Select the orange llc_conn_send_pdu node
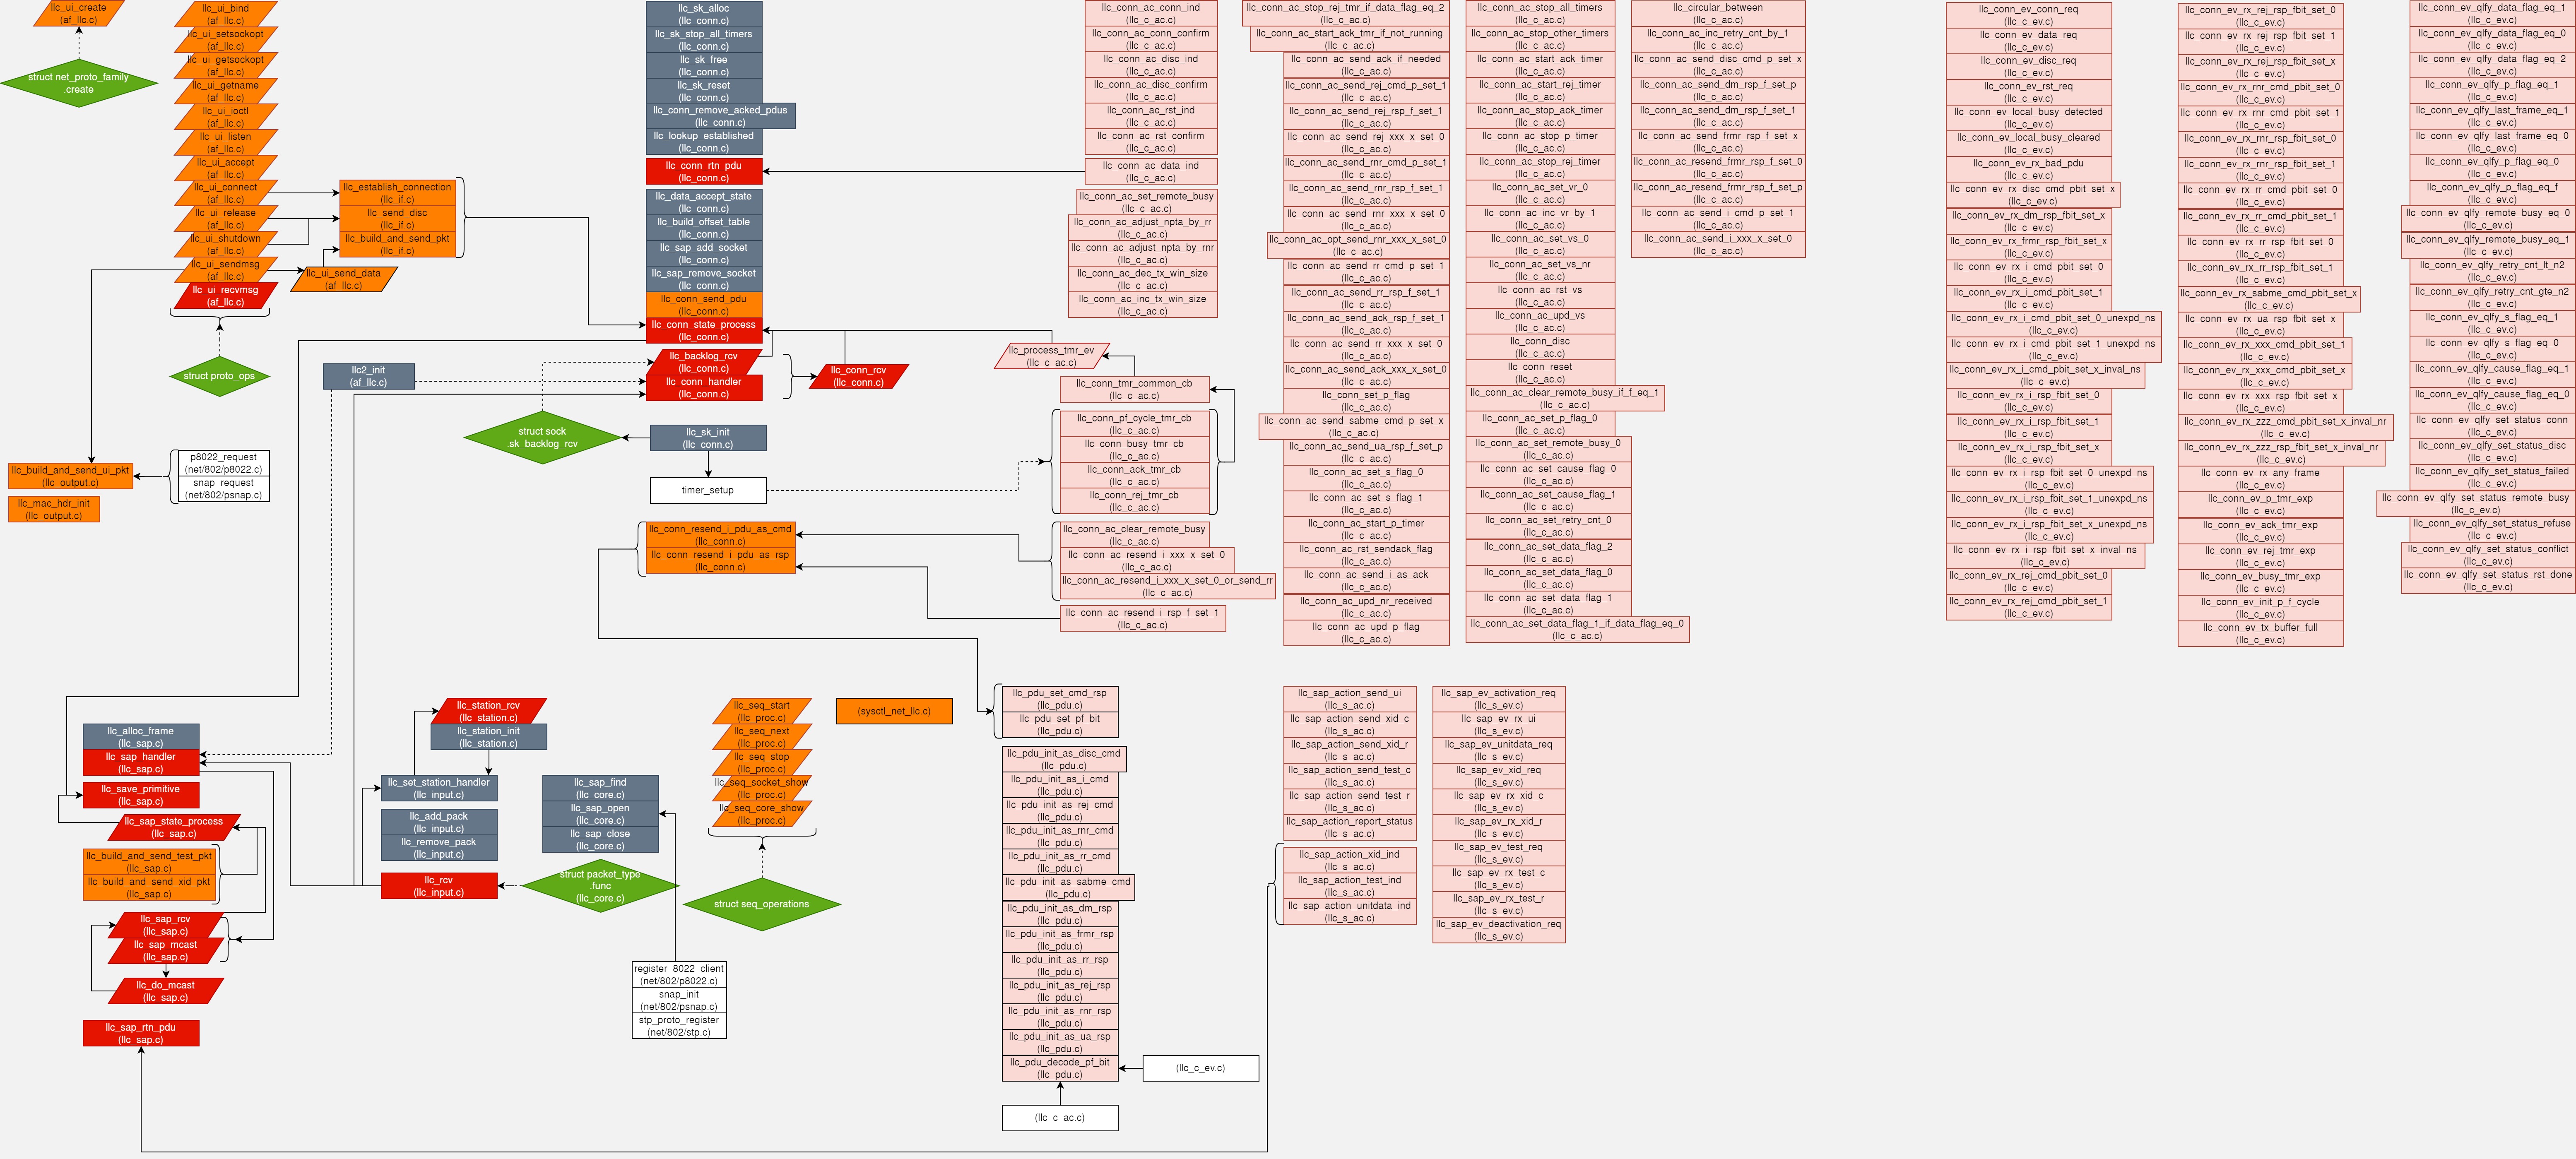The height and width of the screenshot is (1159, 2576). (704, 305)
